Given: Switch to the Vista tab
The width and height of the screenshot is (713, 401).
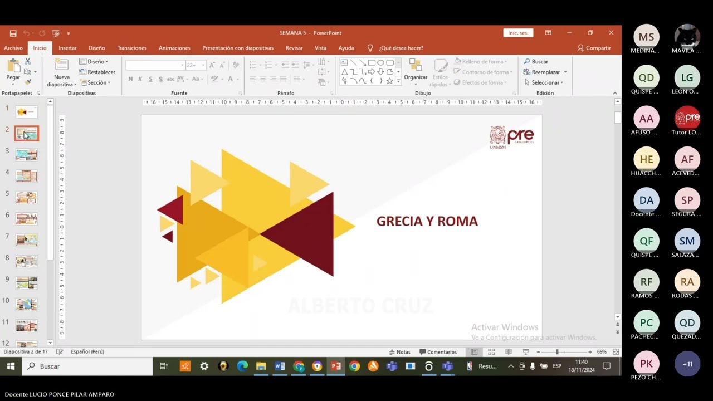Looking at the screenshot, I should pyautogui.click(x=320, y=48).
